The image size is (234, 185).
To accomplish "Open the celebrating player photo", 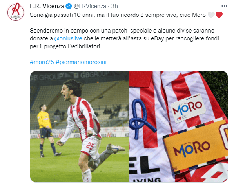I will point(79,127).
